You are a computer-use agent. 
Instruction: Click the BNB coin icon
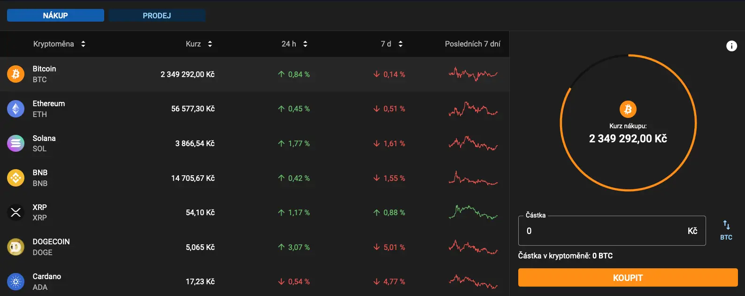15,178
